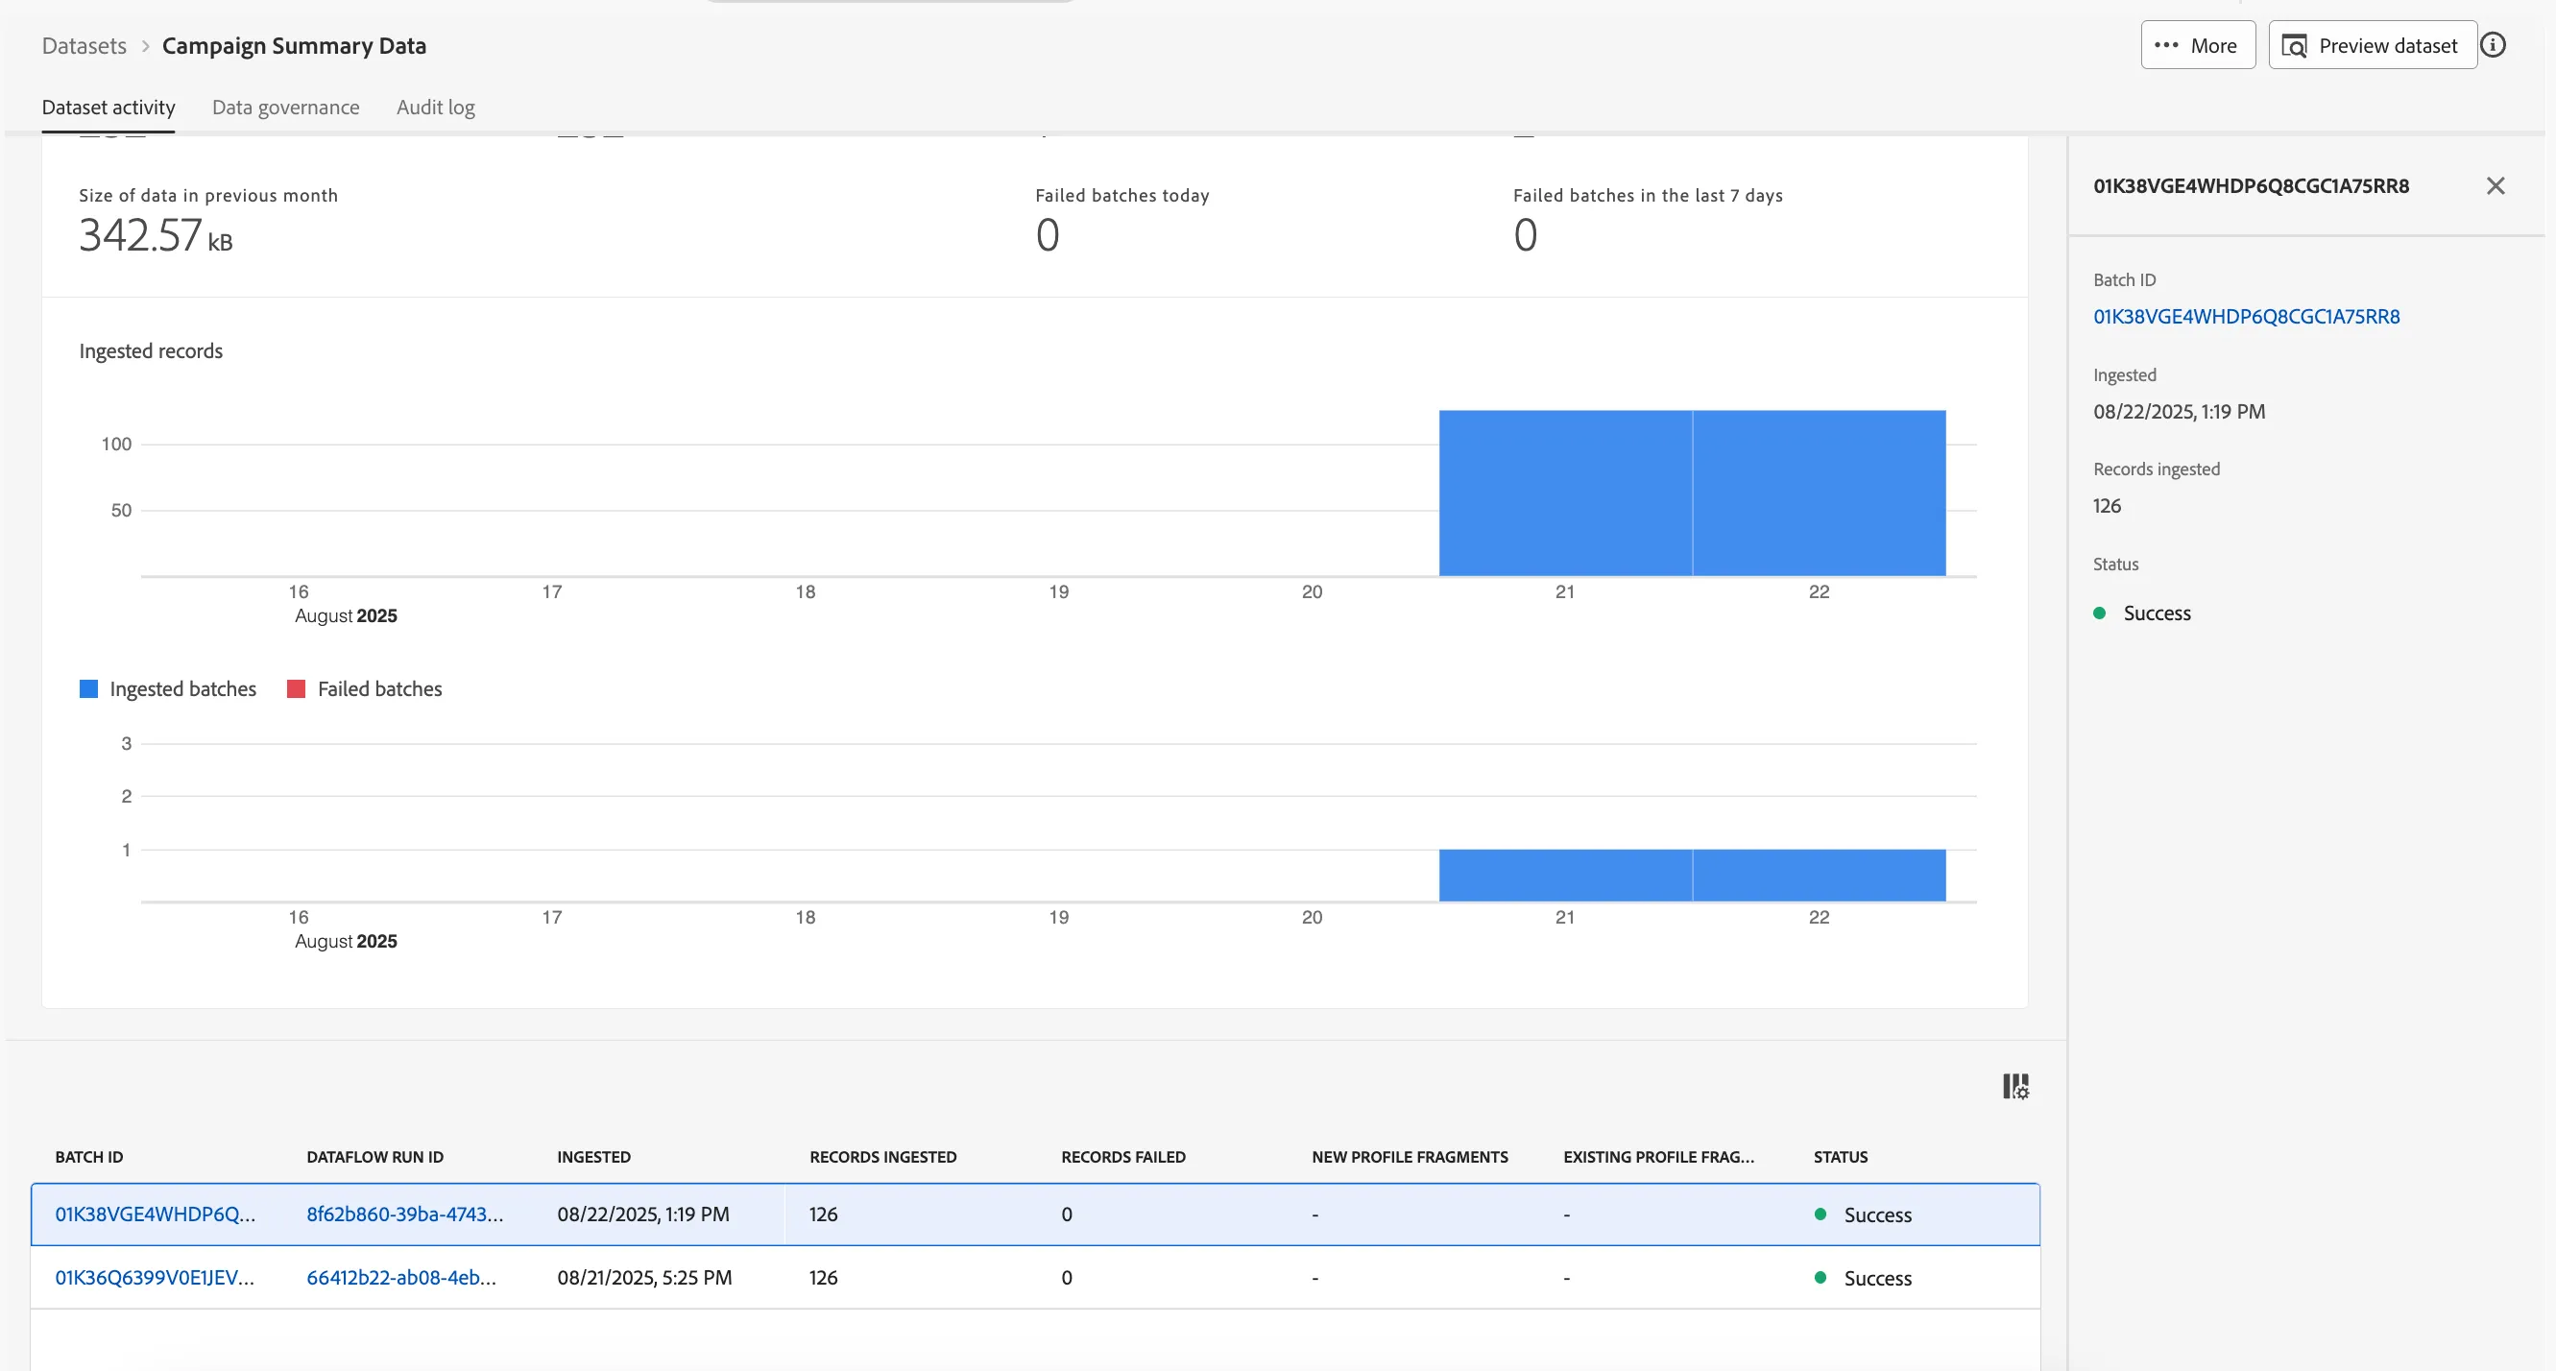Screen dimensions: 2556x1371
Task: Click the Campaign Summary Data title
Action: (x=294, y=46)
